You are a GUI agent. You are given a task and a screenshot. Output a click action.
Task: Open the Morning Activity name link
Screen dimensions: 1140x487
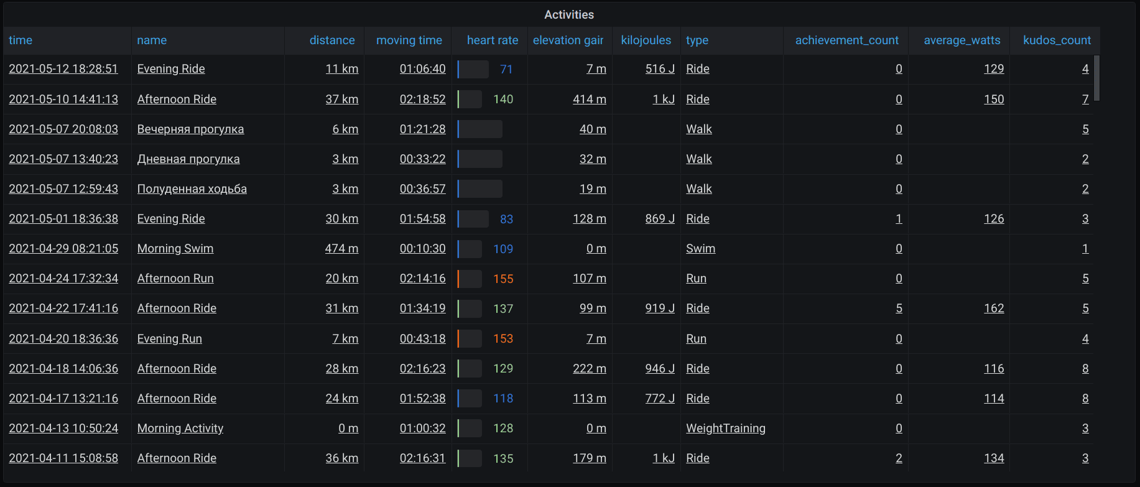pos(180,429)
